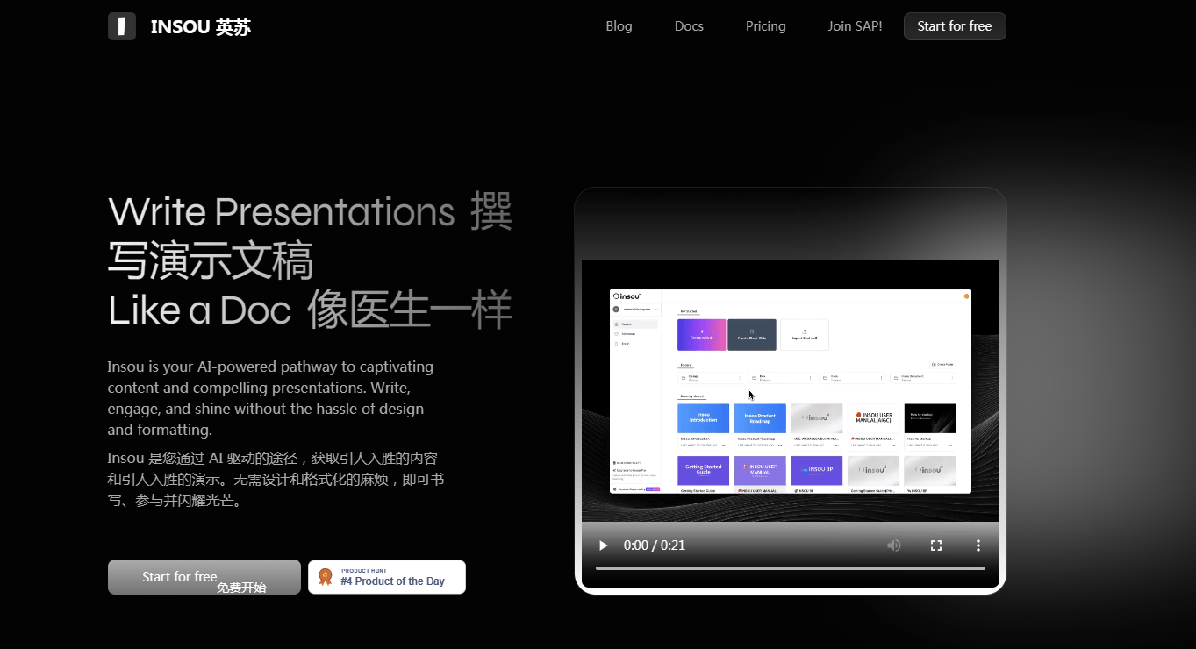Click the Product Hunt medal icon

326,577
